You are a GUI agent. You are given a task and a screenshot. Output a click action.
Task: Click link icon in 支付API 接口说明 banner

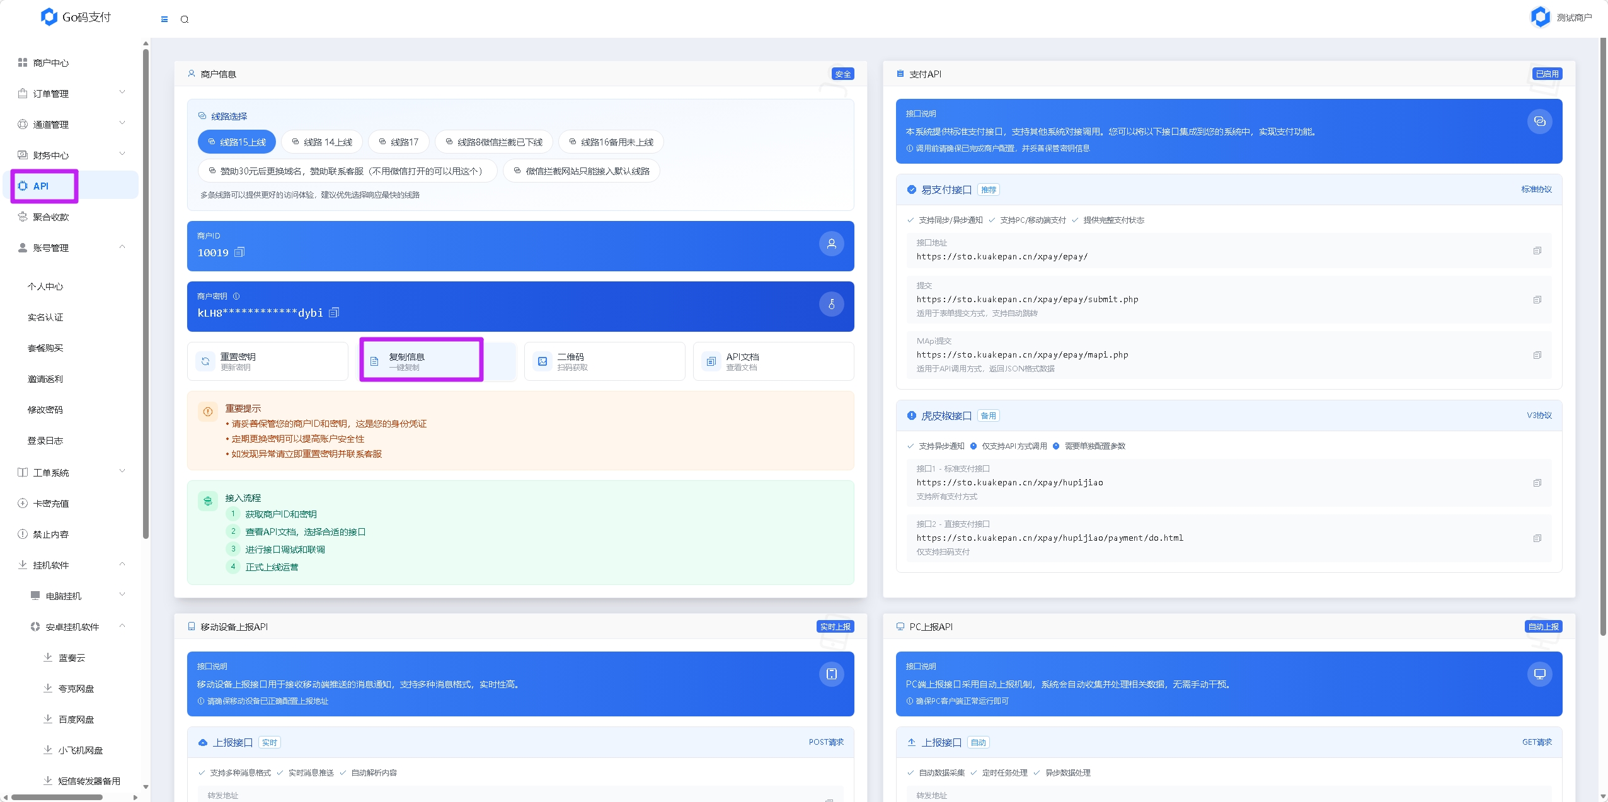click(1540, 121)
